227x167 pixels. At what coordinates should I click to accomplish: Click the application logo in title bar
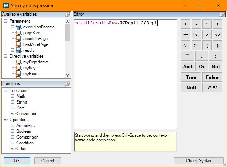point(6,5)
